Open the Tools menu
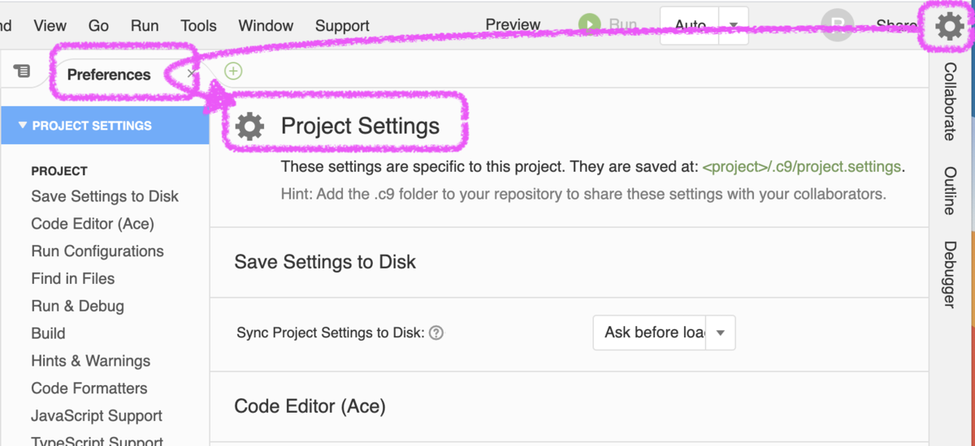 [199, 26]
